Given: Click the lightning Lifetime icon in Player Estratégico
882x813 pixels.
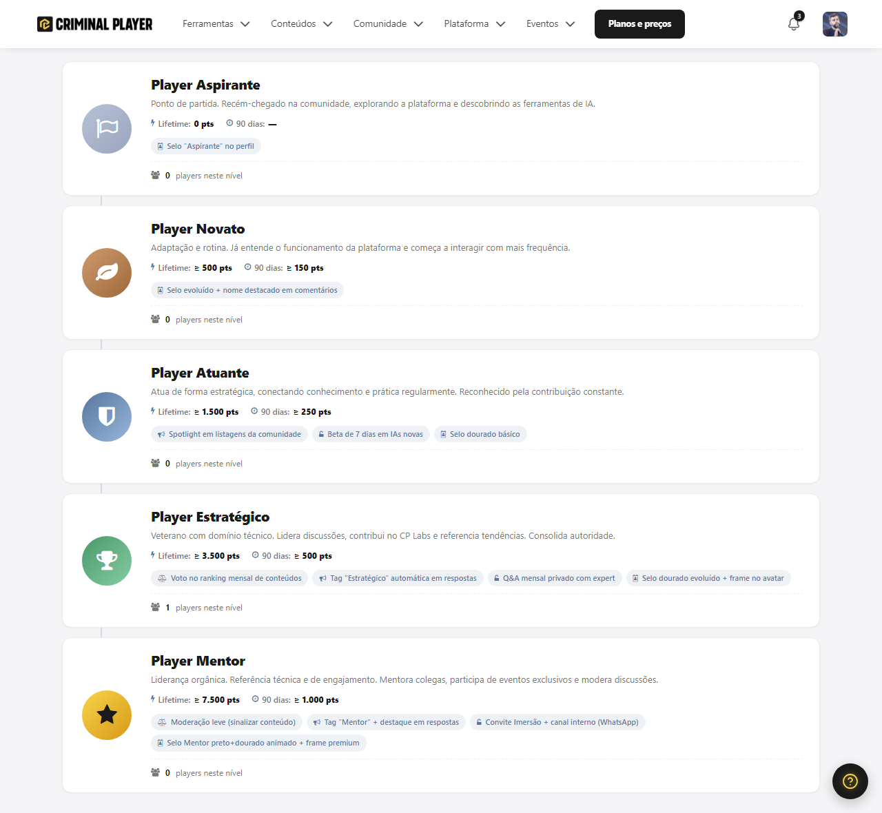Looking at the screenshot, I should pos(153,555).
